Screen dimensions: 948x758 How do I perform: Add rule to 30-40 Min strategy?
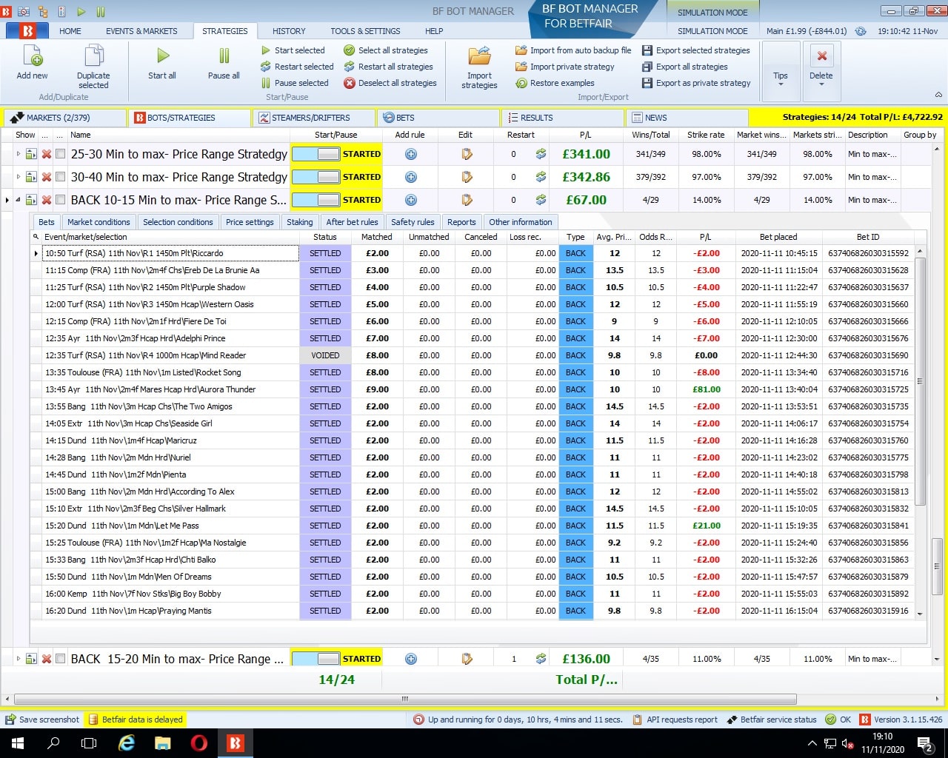point(410,177)
